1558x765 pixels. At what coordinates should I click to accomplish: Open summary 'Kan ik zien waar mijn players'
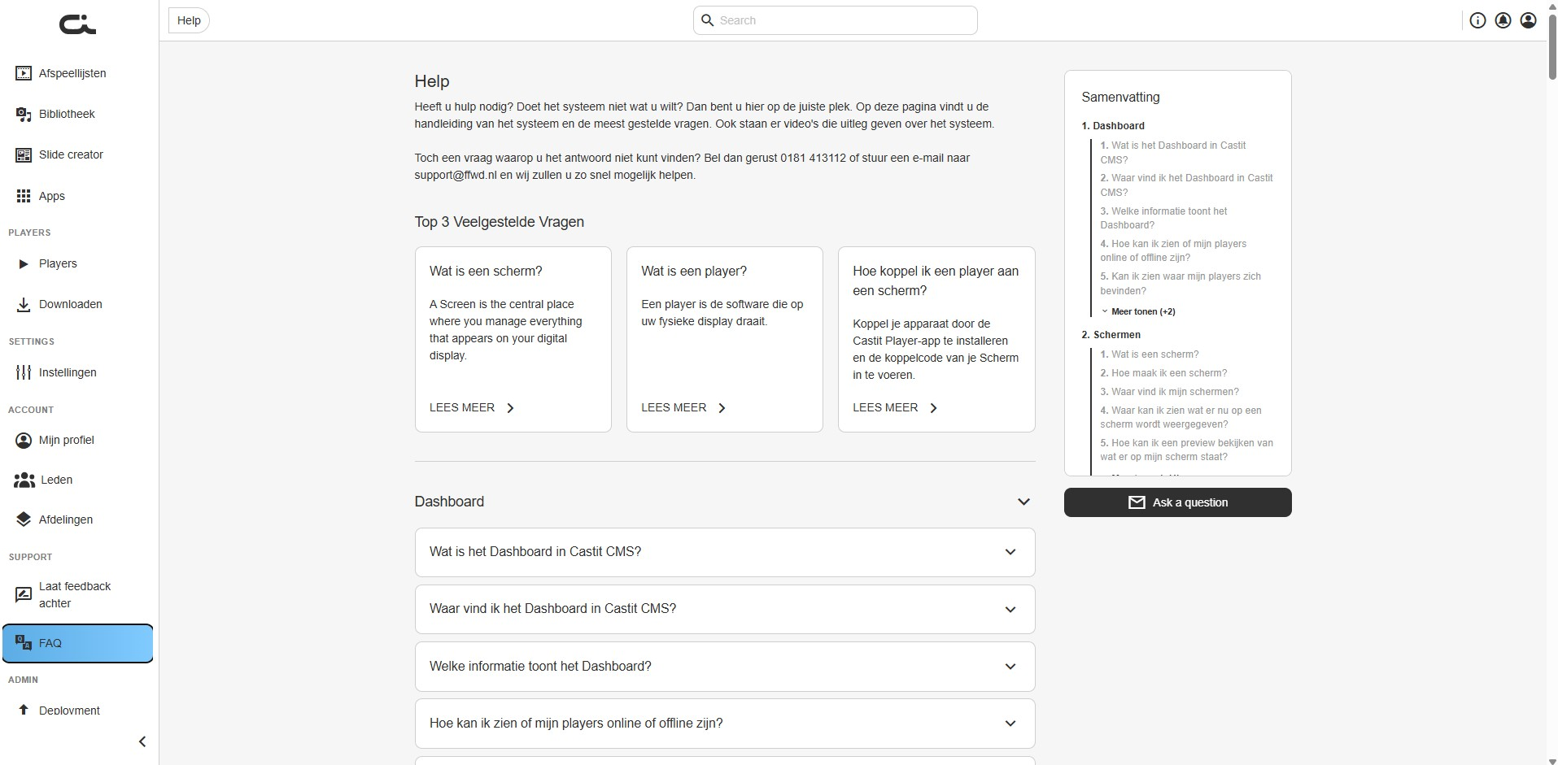[x=1181, y=284]
